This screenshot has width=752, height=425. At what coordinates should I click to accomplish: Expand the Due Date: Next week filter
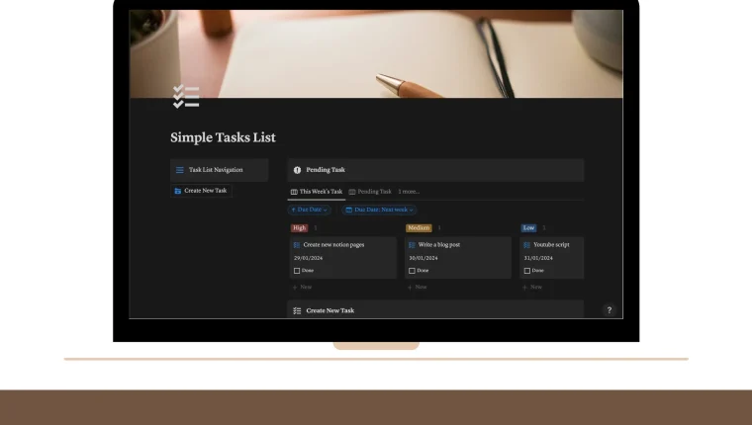click(x=380, y=210)
